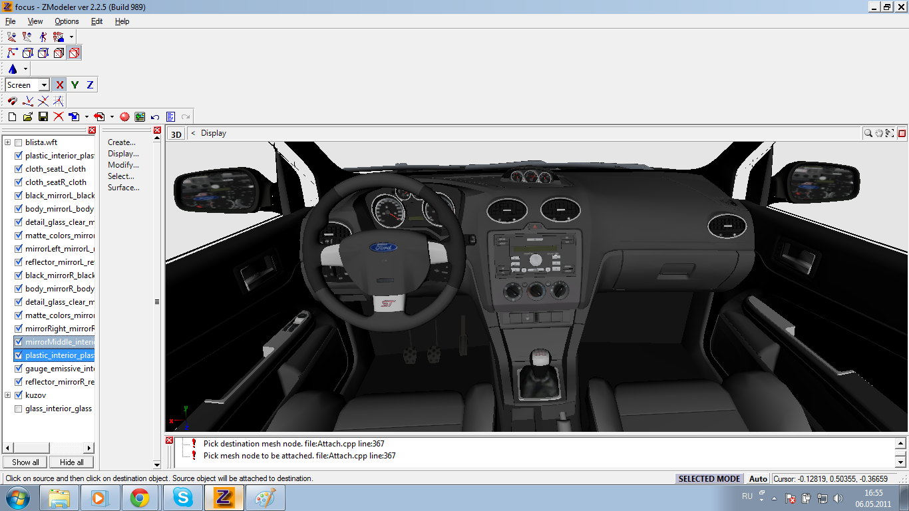This screenshot has width=909, height=511.
Task: Switch to Vertices editing level
Action: (28, 53)
